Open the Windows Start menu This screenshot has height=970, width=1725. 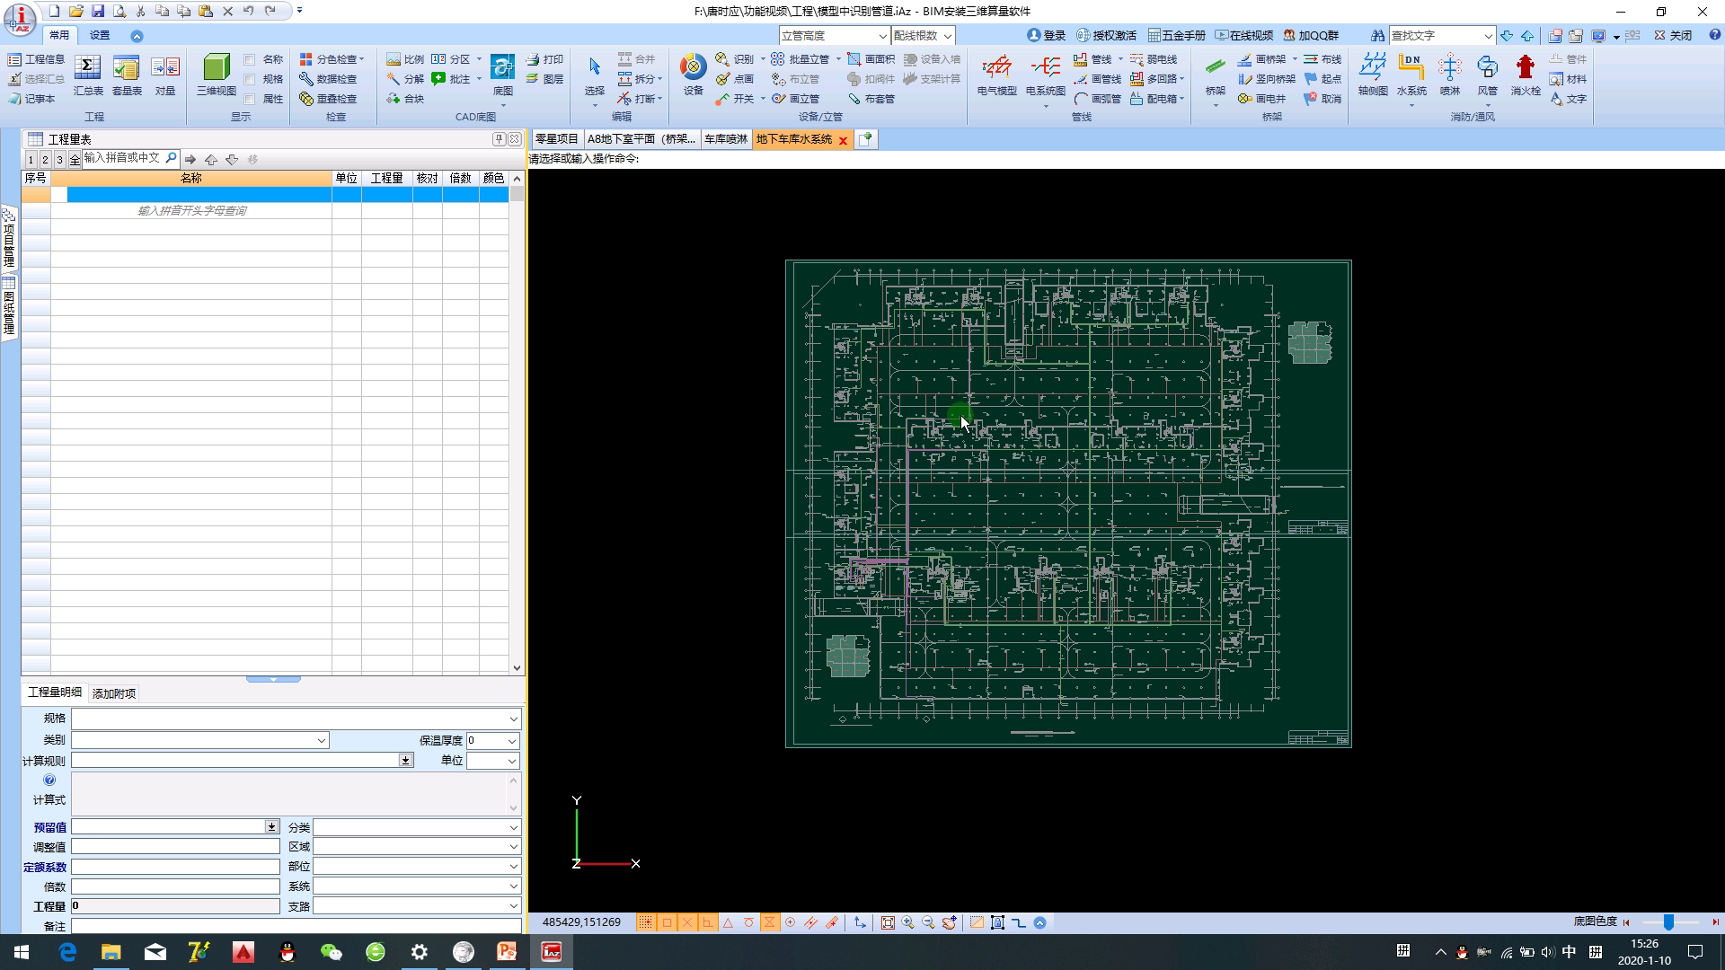(22, 952)
